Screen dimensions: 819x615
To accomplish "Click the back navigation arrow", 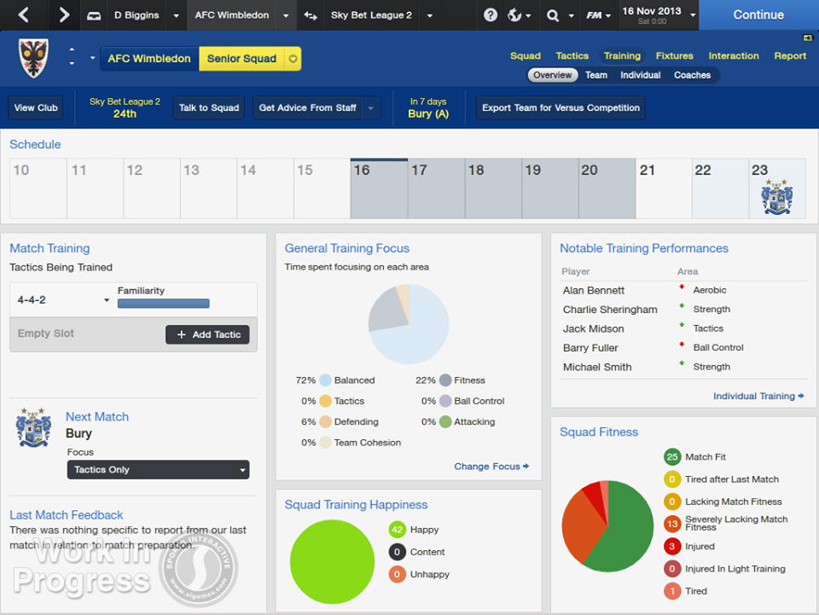I will click(x=24, y=15).
